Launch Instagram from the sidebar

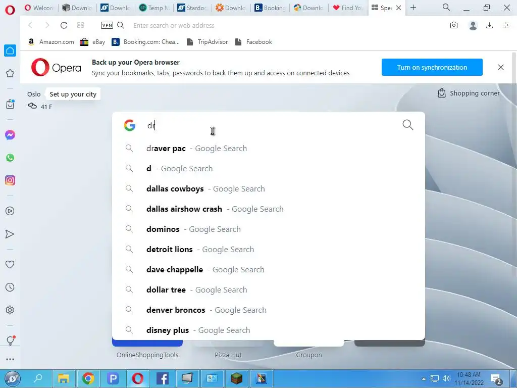pyautogui.click(x=10, y=180)
